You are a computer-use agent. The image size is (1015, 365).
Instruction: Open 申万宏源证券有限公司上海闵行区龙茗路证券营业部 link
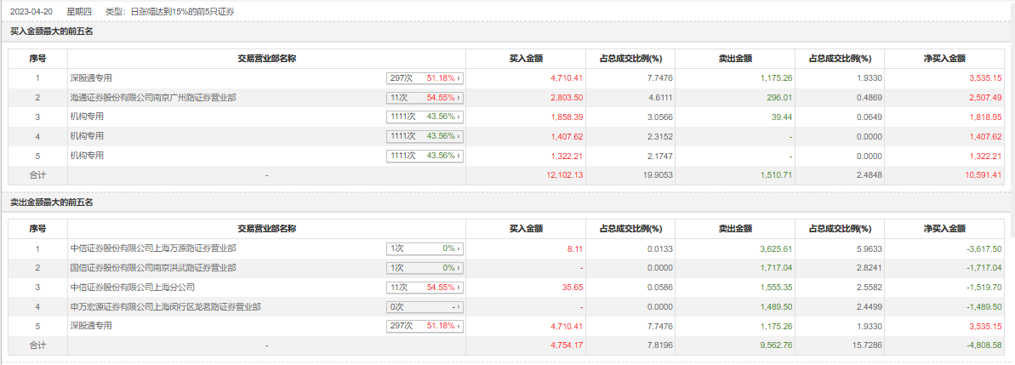166,307
